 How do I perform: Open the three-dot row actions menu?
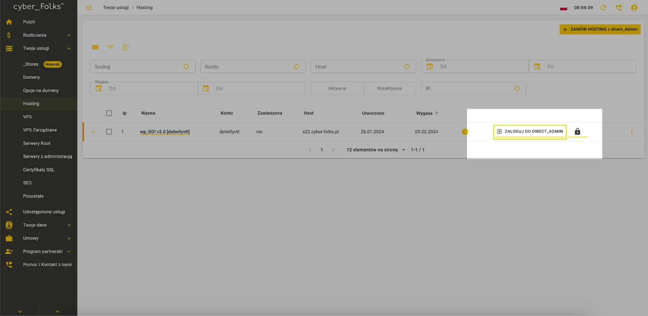click(631, 132)
